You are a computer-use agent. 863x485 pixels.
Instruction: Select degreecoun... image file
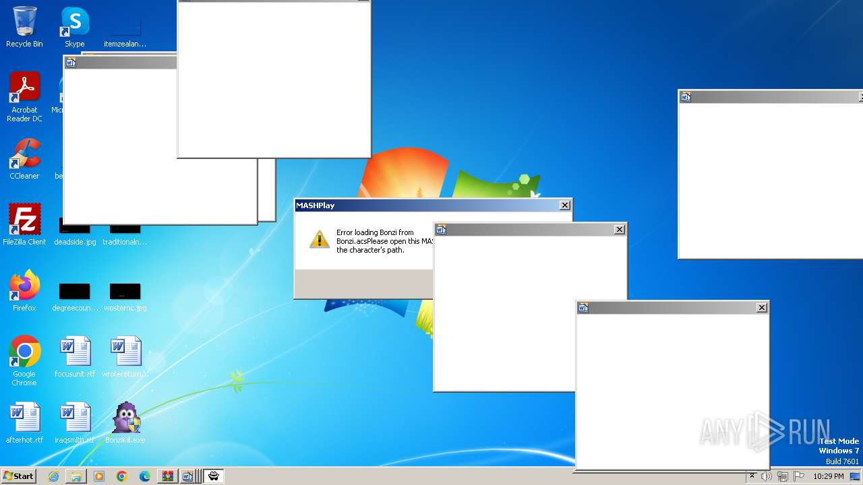click(x=75, y=296)
